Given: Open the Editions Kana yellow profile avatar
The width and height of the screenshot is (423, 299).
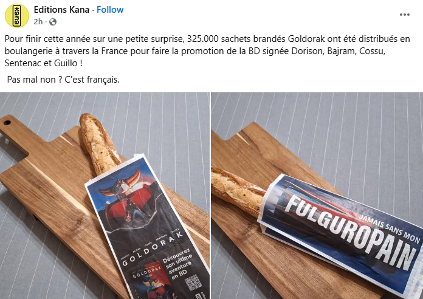Looking at the screenshot, I should pyautogui.click(x=17, y=16).
